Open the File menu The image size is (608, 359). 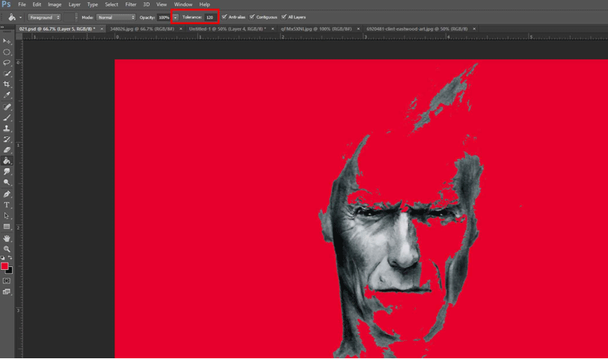tap(22, 4)
